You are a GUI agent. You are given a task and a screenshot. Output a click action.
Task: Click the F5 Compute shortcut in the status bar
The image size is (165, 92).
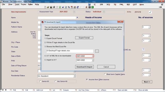64,90
